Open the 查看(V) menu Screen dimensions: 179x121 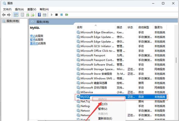(32, 9)
